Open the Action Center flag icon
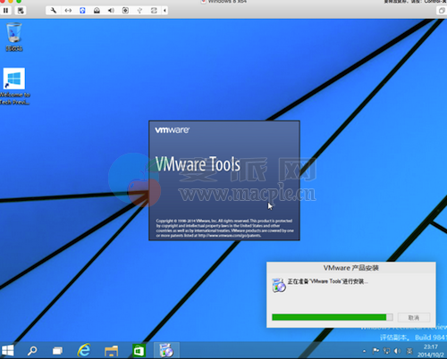447x359 pixels. tap(375, 351)
